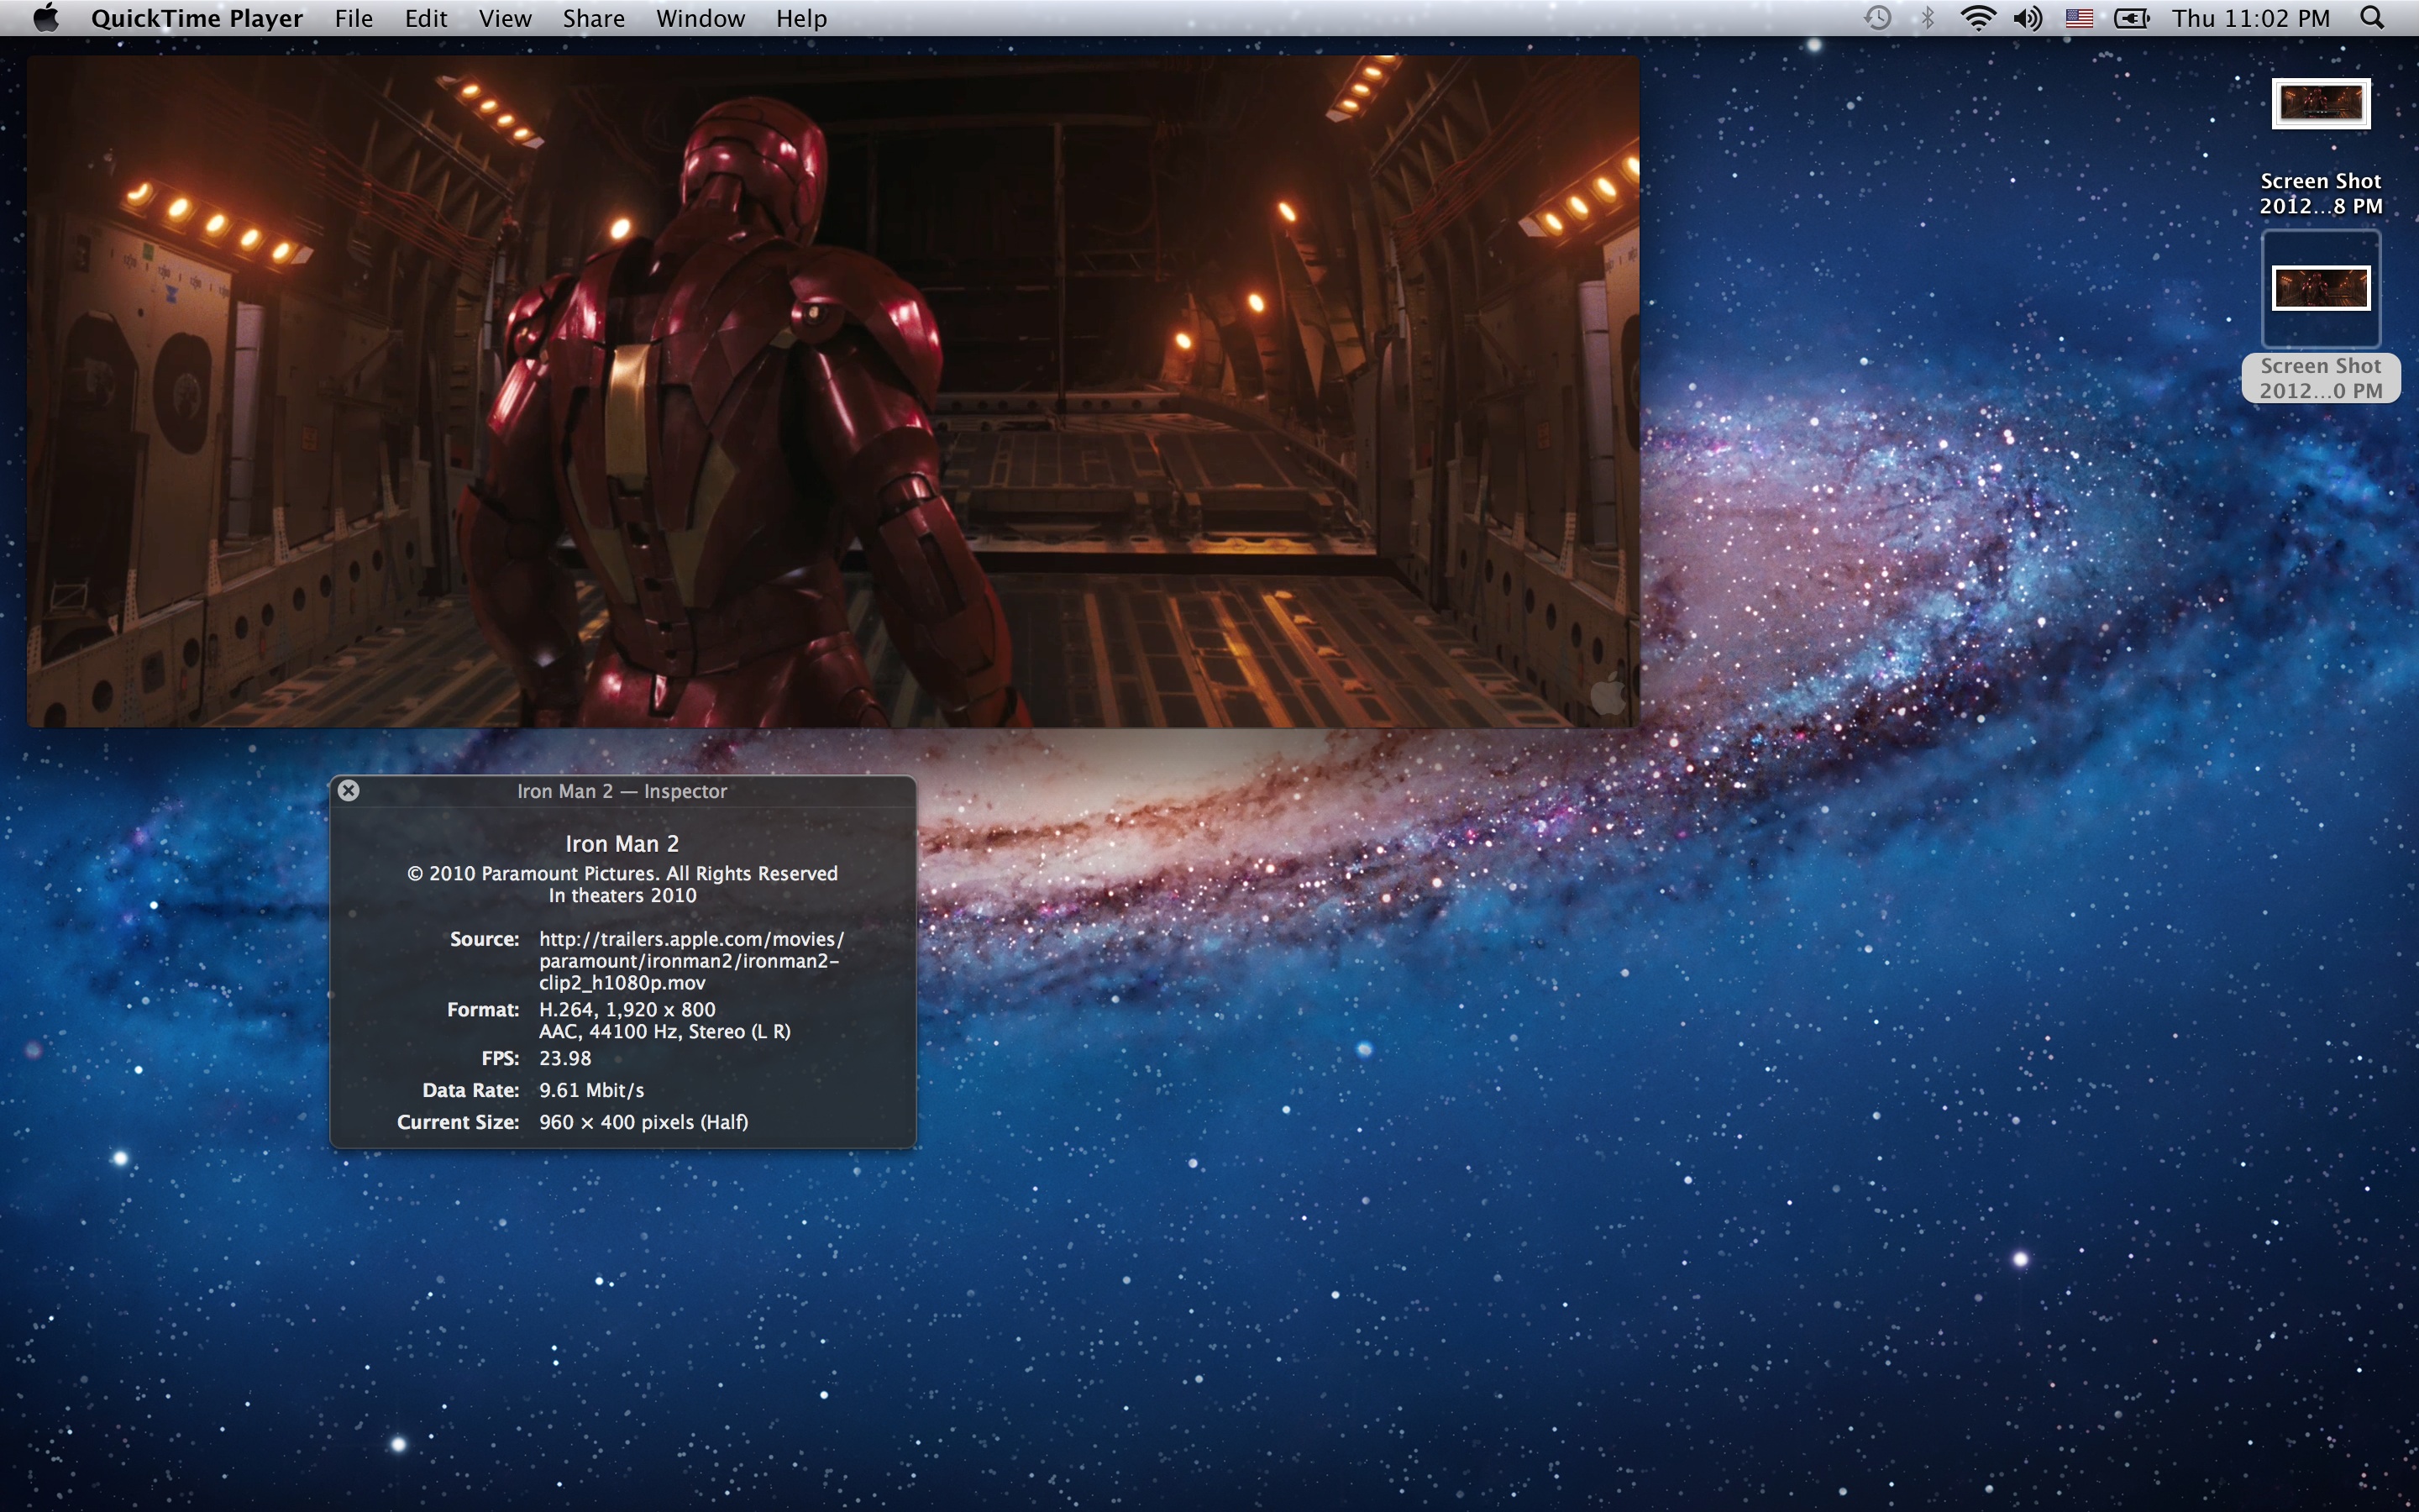This screenshot has height=1512, width=2419.
Task: Click the Format: label in Inspector
Action: click(483, 1009)
